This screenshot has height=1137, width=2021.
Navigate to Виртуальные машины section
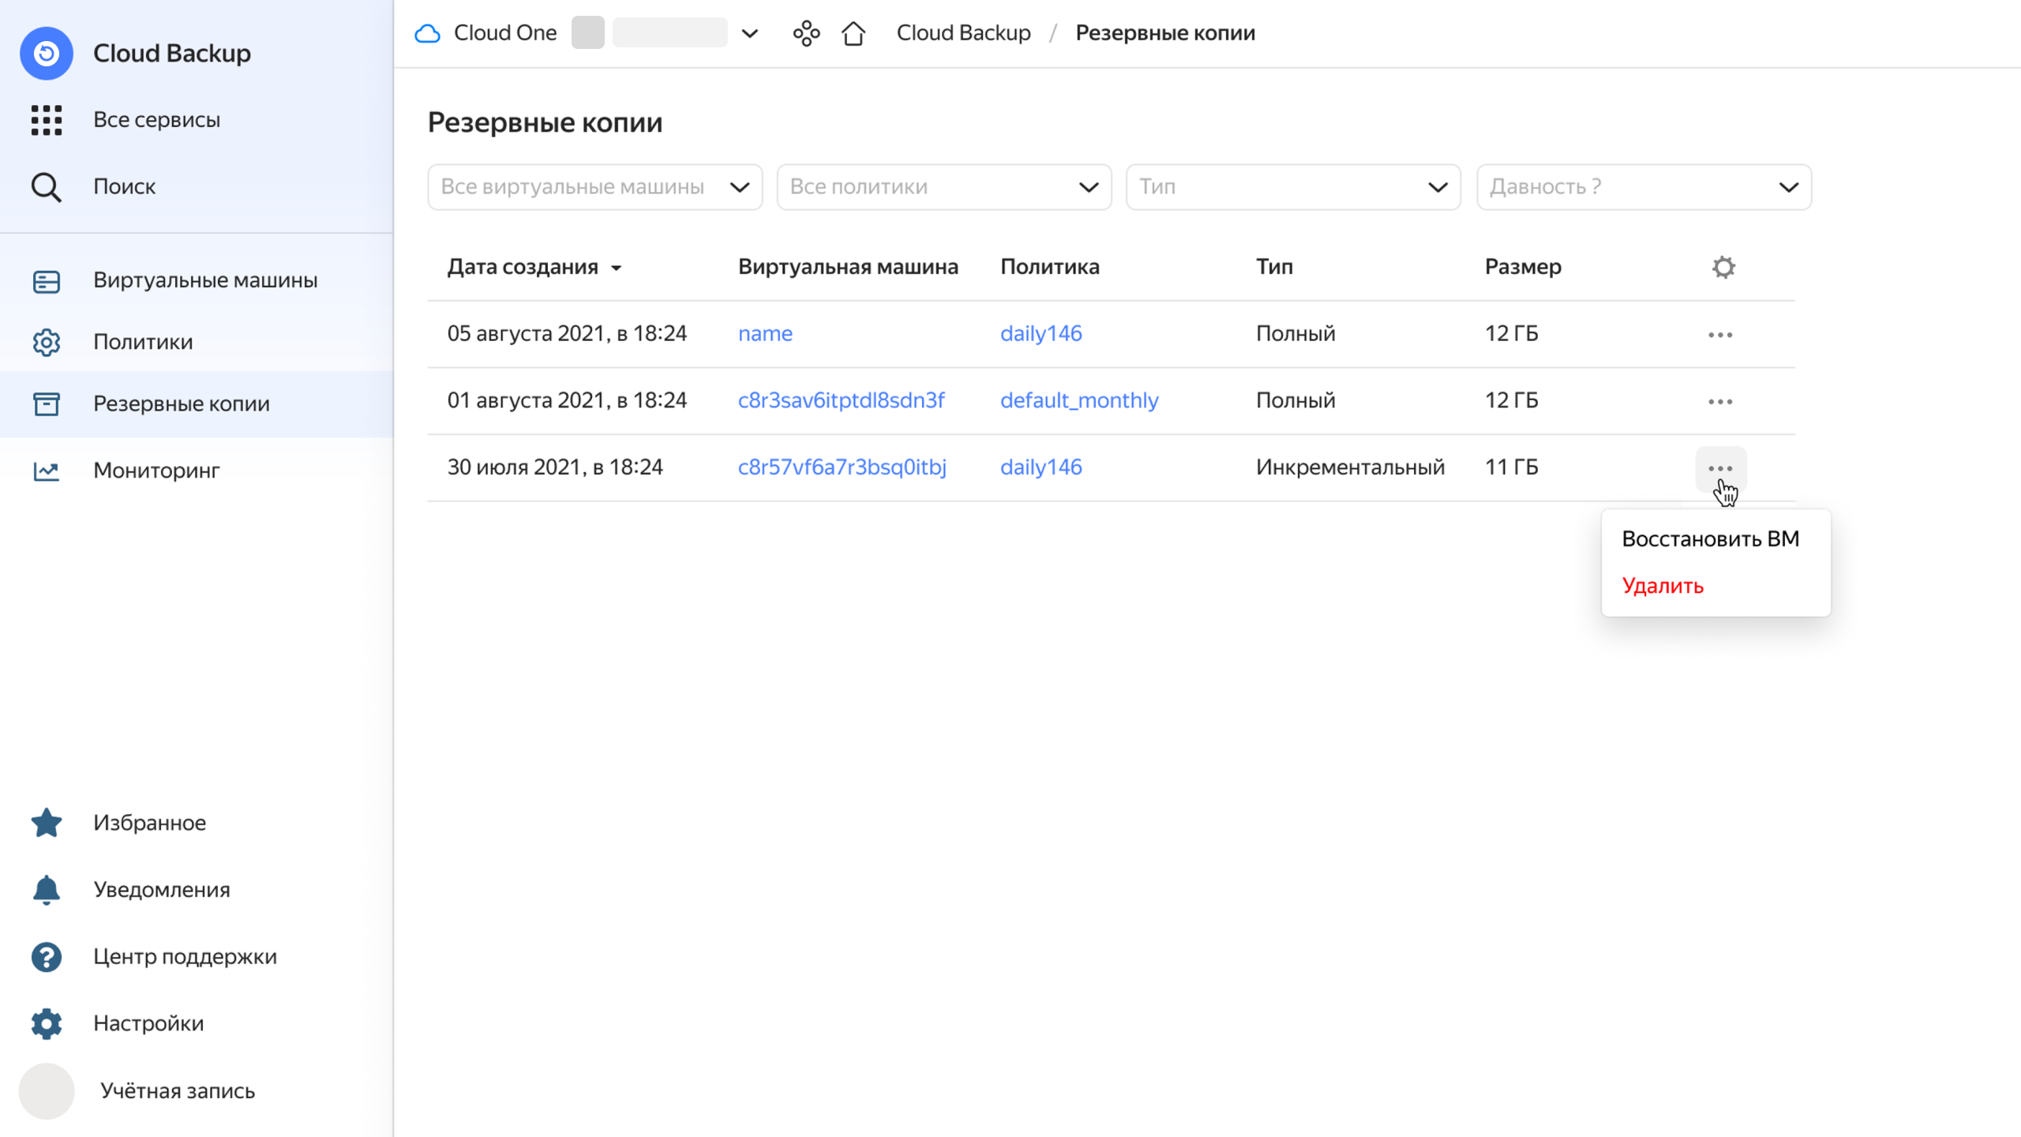[205, 280]
